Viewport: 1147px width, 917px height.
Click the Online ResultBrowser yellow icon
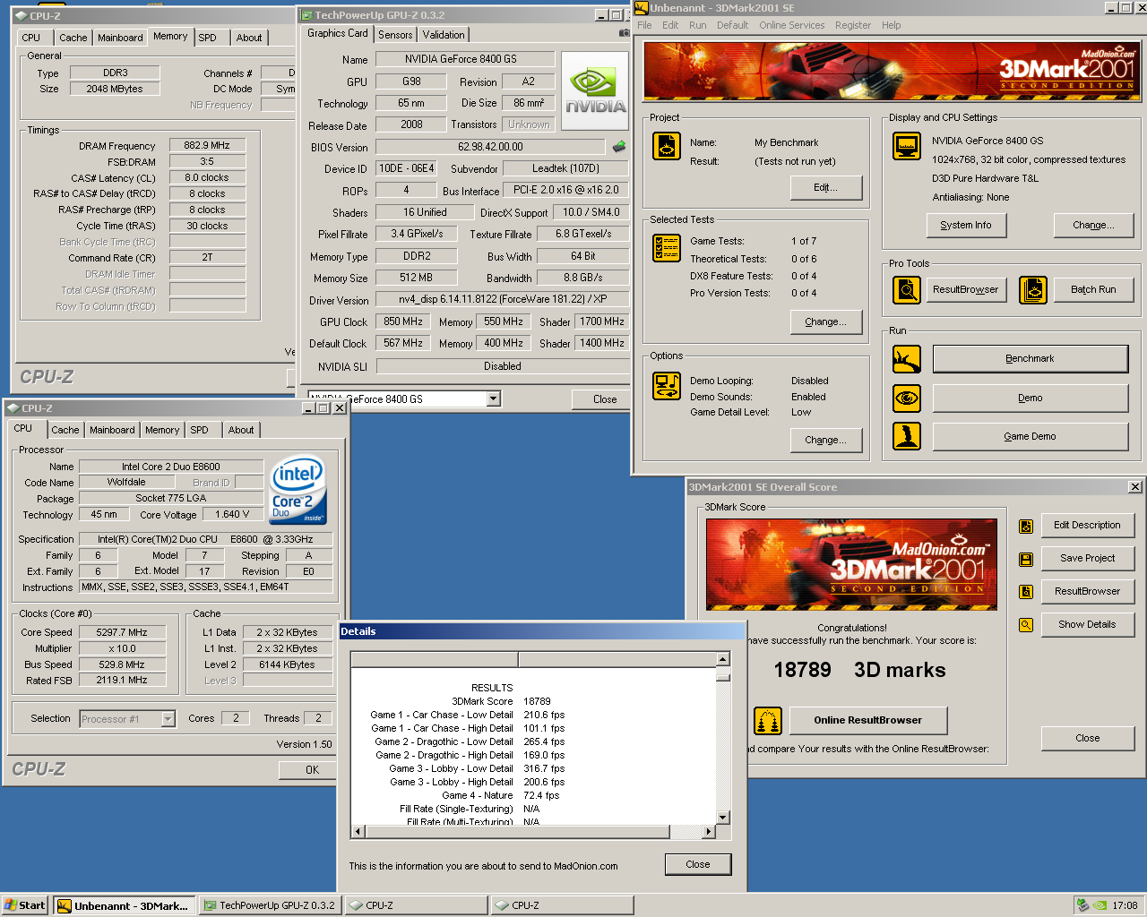(767, 720)
